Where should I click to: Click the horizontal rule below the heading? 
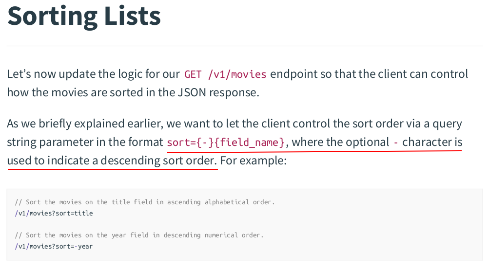[x=245, y=46]
